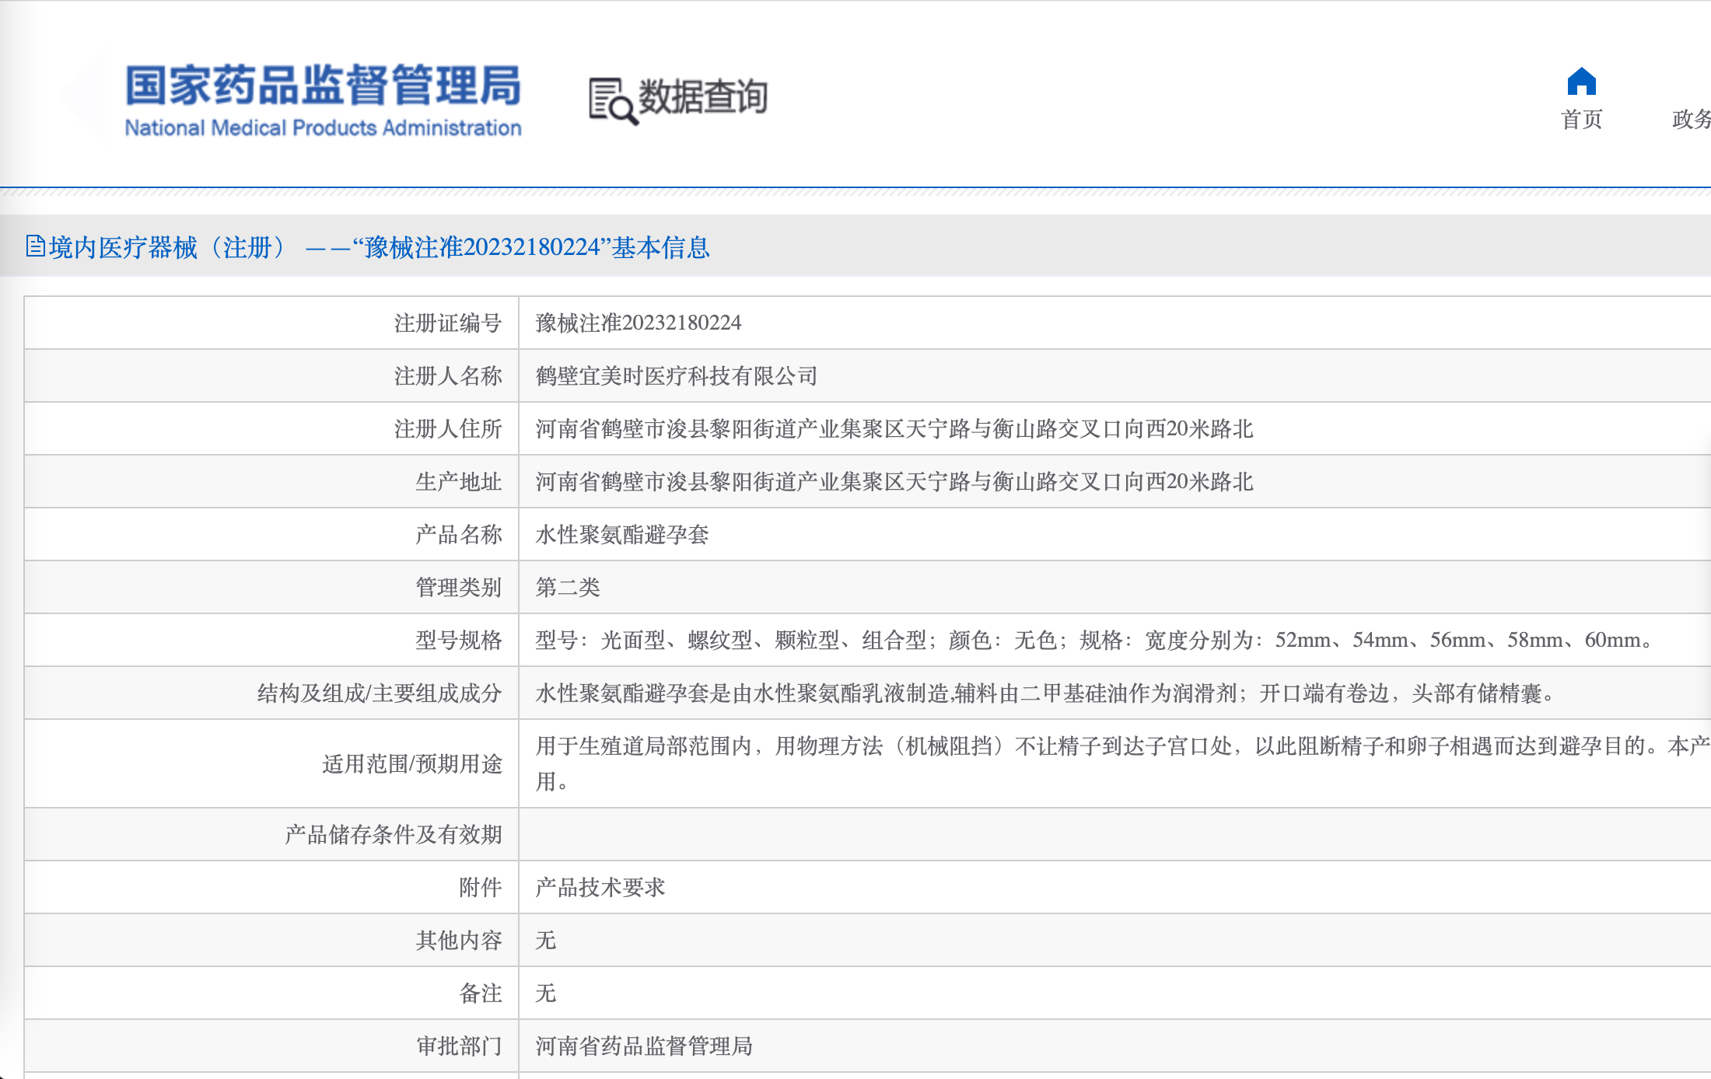This screenshot has height=1079, width=1711.
Task: Click the document icon beside 境内医疗器械
Action: pyautogui.click(x=34, y=246)
